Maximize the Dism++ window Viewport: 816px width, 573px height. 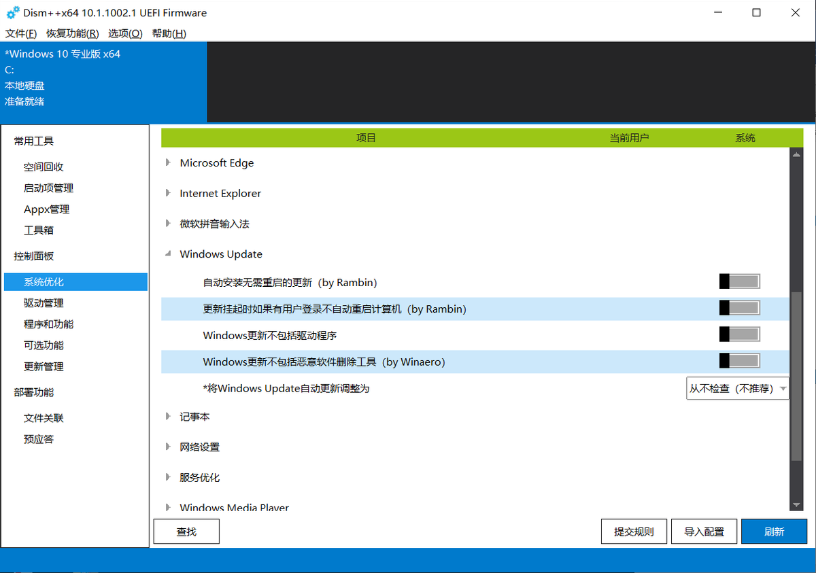coord(756,13)
